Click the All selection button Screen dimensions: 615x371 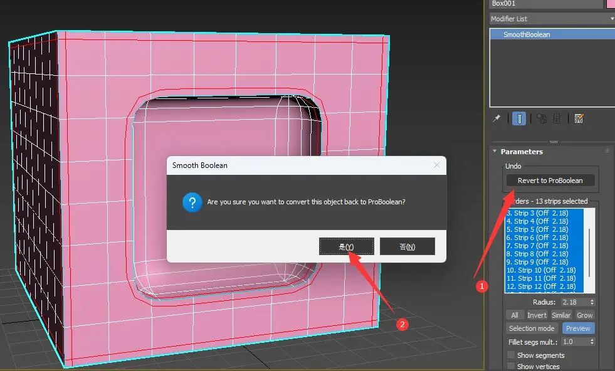click(515, 315)
